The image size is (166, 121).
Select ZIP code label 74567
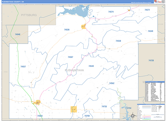[x=71, y=57]
